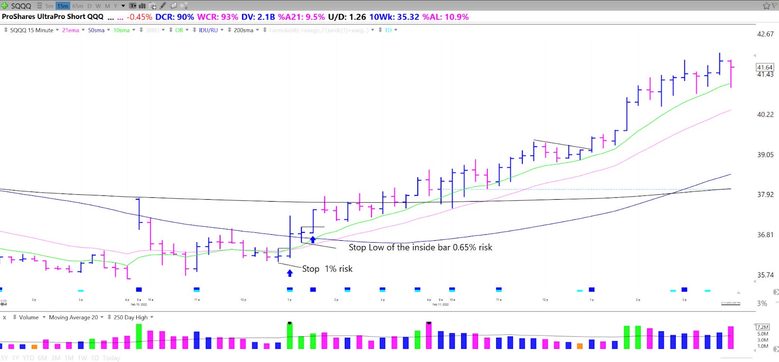779x362 pixels.
Task: Toggle the 10sma indicator label
Action: point(122,30)
